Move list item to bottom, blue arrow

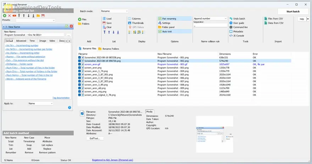coord(118,32)
